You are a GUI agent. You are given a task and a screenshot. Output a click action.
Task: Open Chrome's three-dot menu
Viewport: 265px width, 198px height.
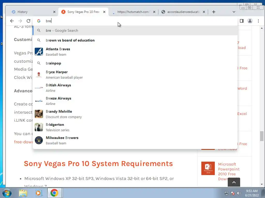tap(258, 21)
